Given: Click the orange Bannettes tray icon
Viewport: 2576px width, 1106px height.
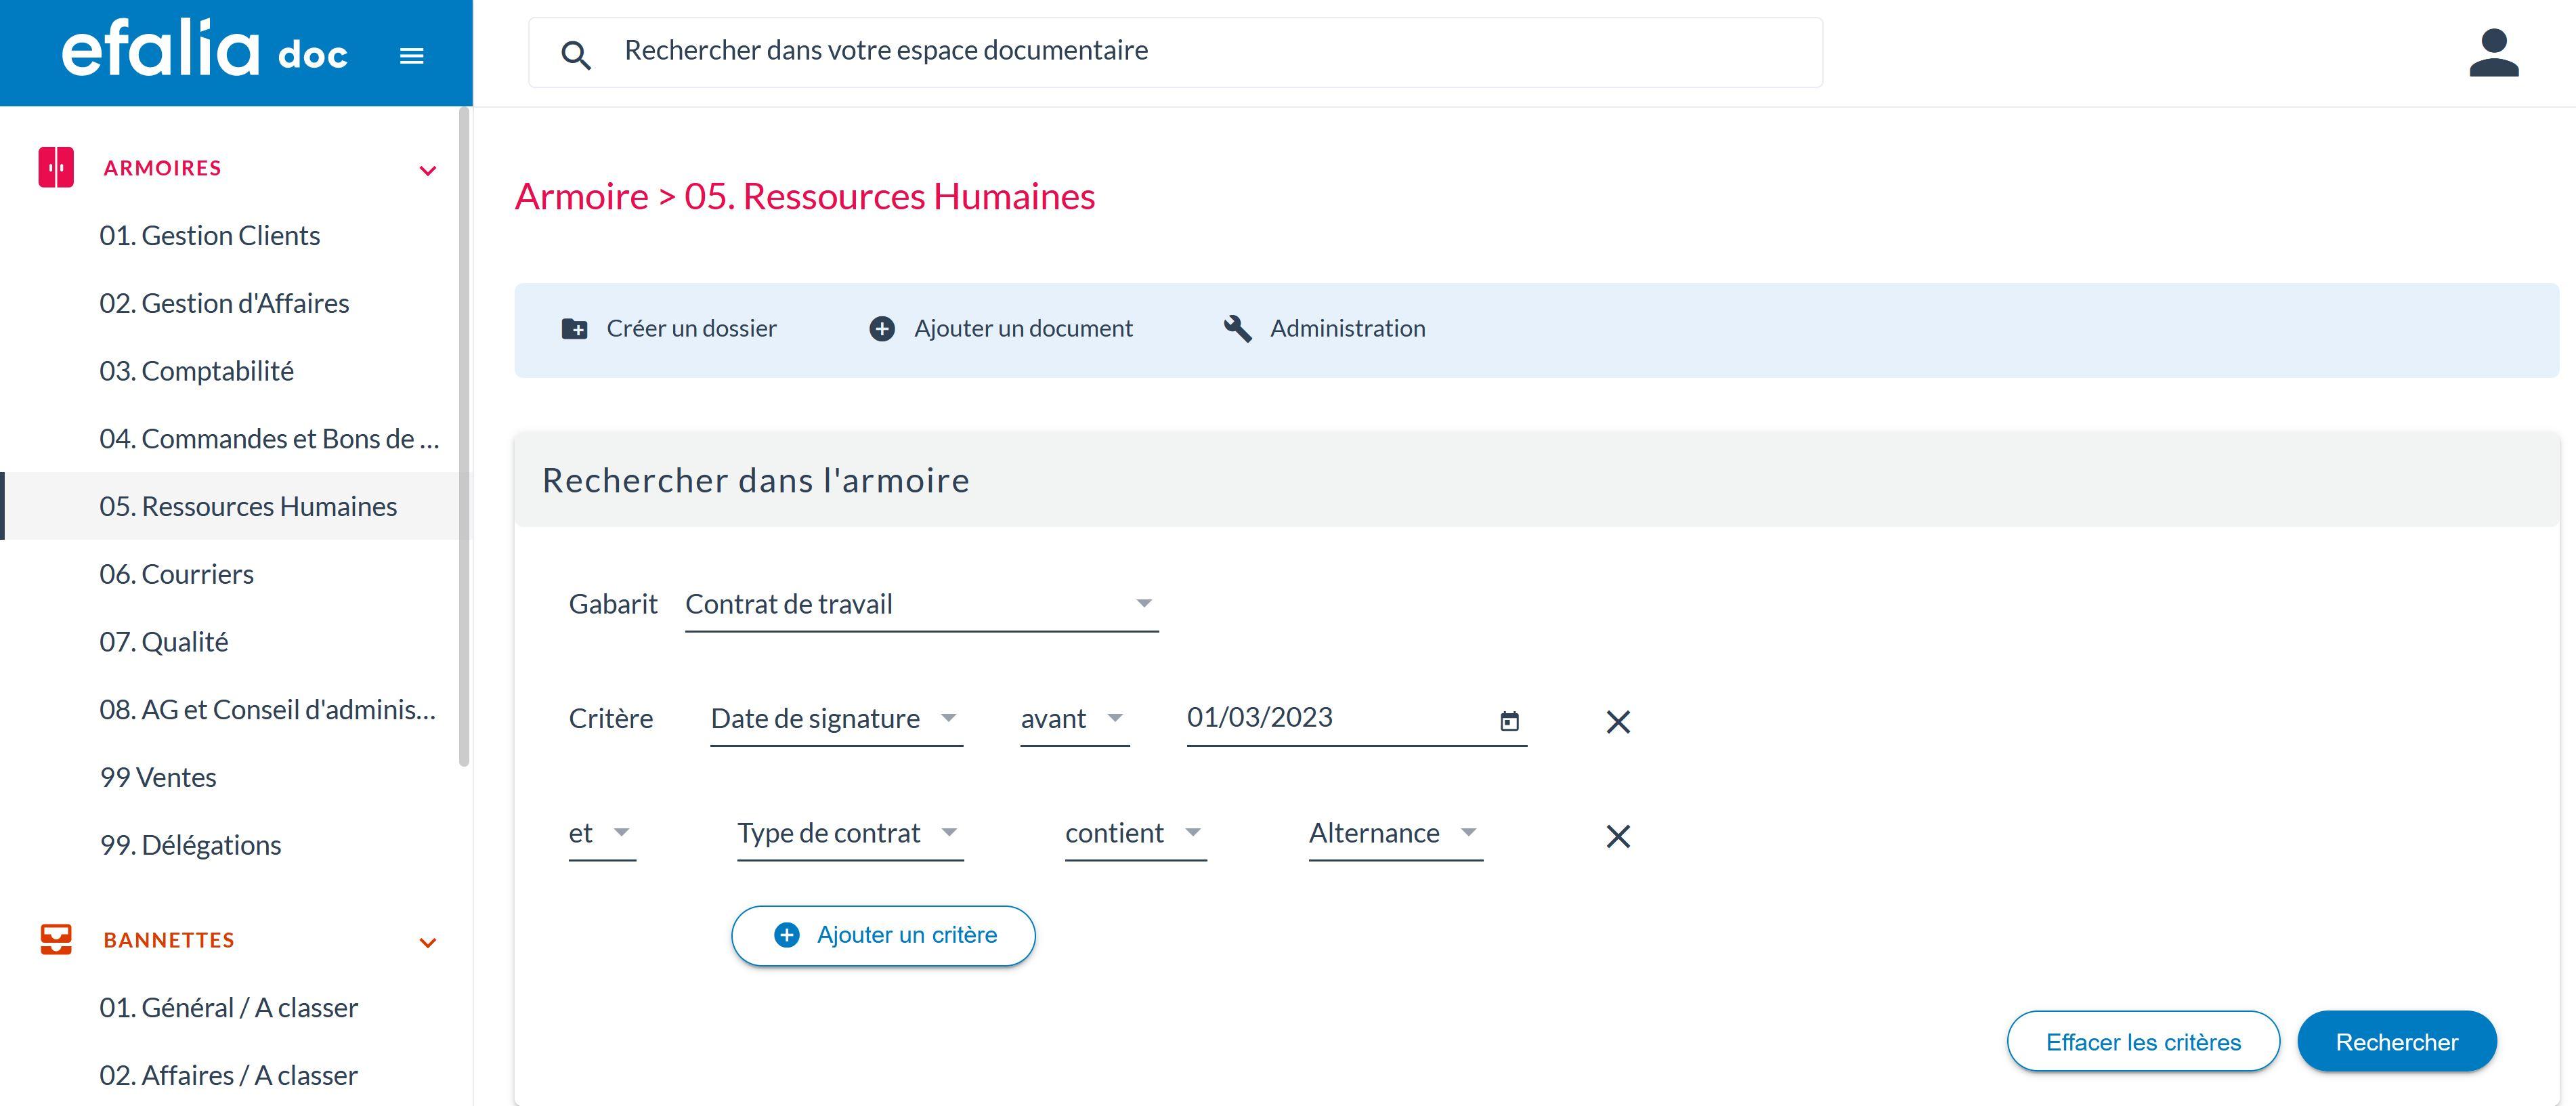Looking at the screenshot, I should 56,939.
